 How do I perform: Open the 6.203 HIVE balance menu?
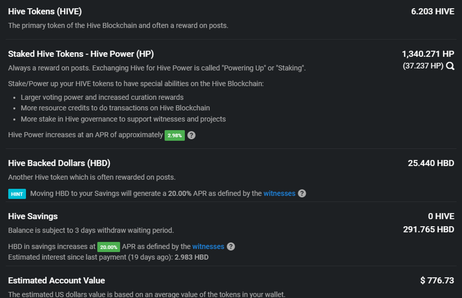pyautogui.click(x=432, y=11)
